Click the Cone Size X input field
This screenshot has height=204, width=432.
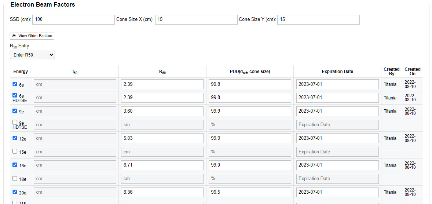(196, 19)
